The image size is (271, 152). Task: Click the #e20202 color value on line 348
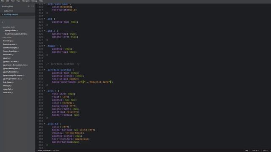point(67,103)
